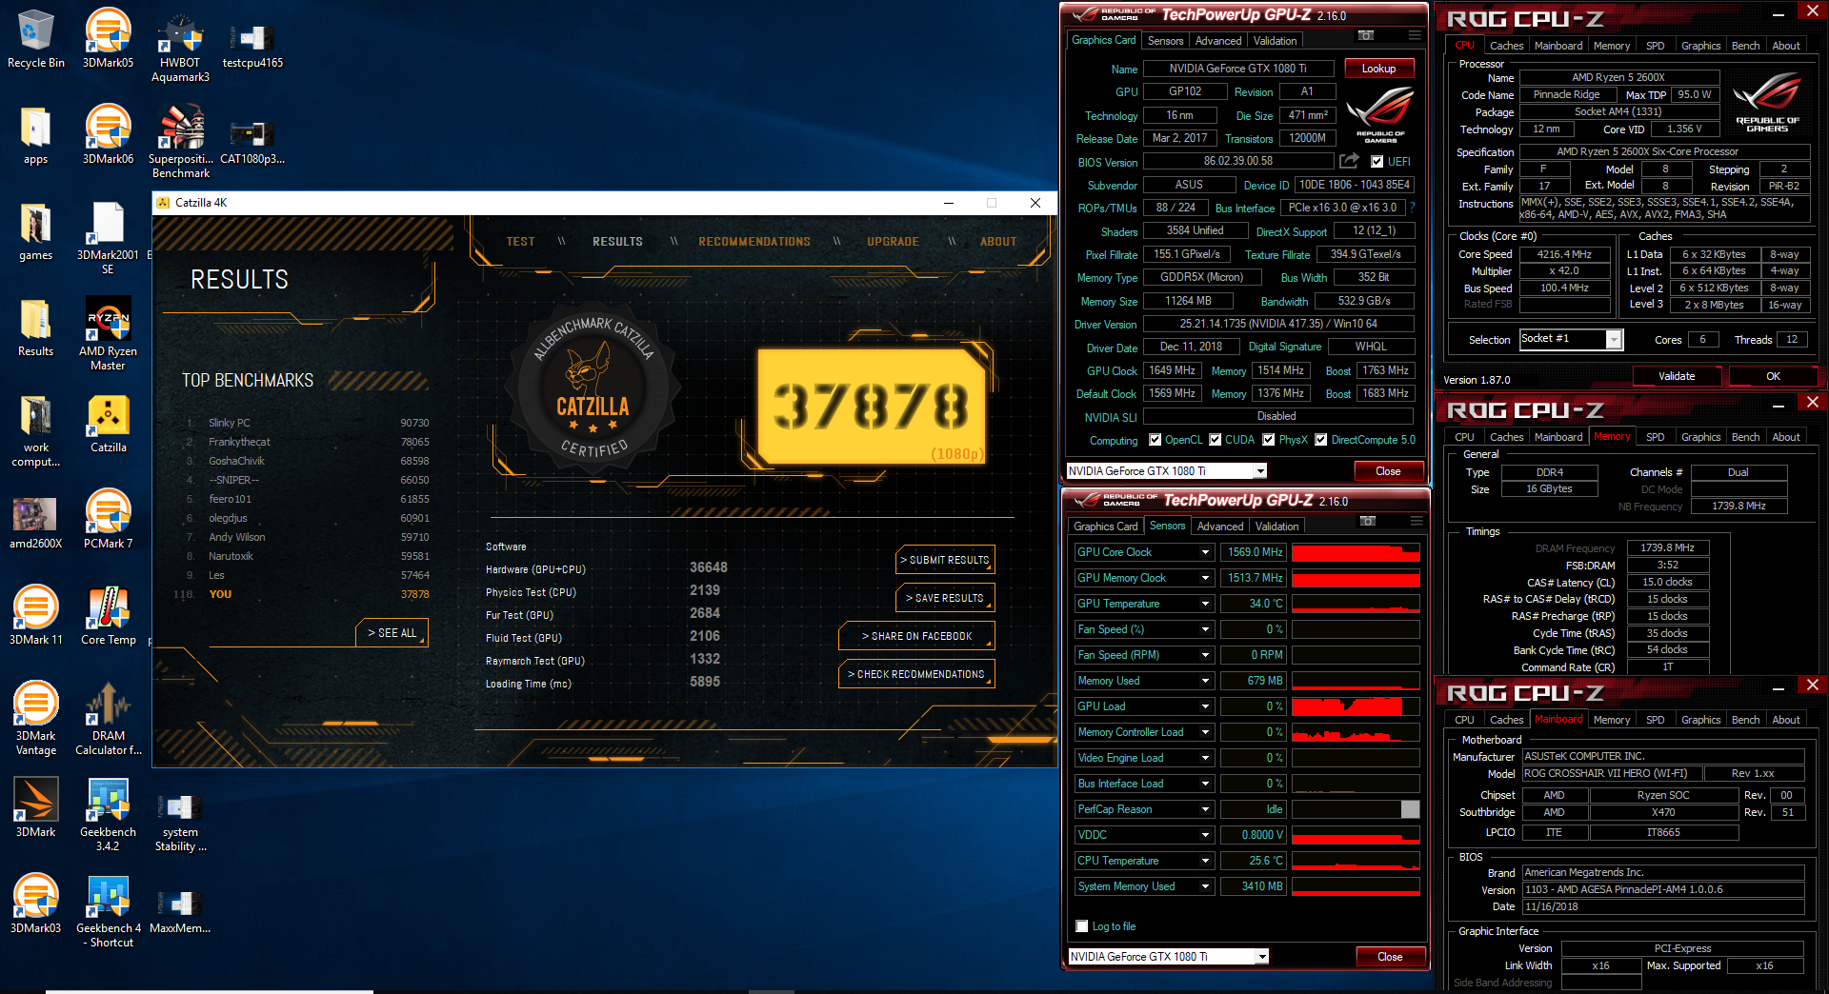Open HWBOT Aquamark3 shortcut
Viewport: 1829px width, 994px height.
pos(180,47)
